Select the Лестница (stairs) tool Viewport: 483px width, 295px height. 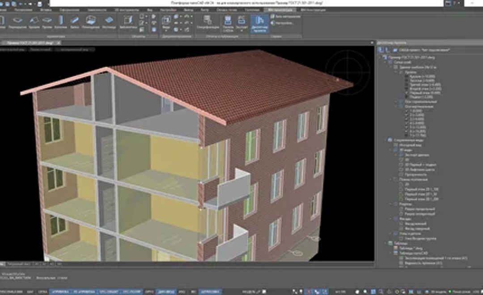click(110, 21)
